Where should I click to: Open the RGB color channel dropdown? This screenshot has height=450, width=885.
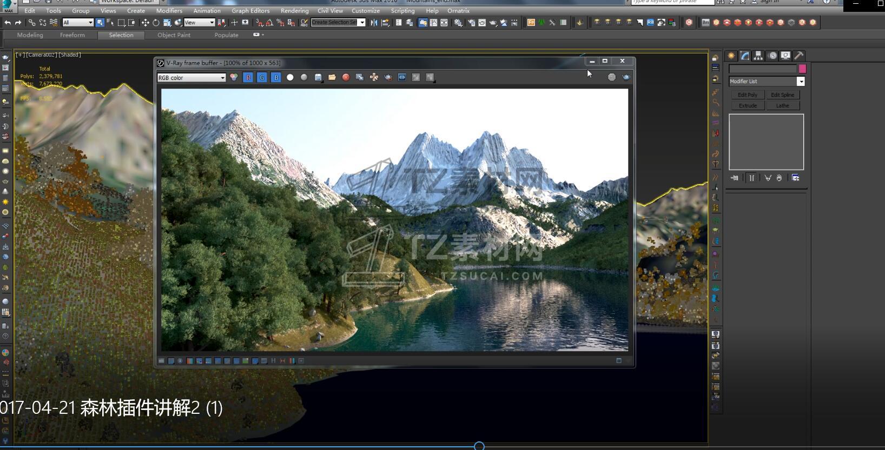coord(191,78)
